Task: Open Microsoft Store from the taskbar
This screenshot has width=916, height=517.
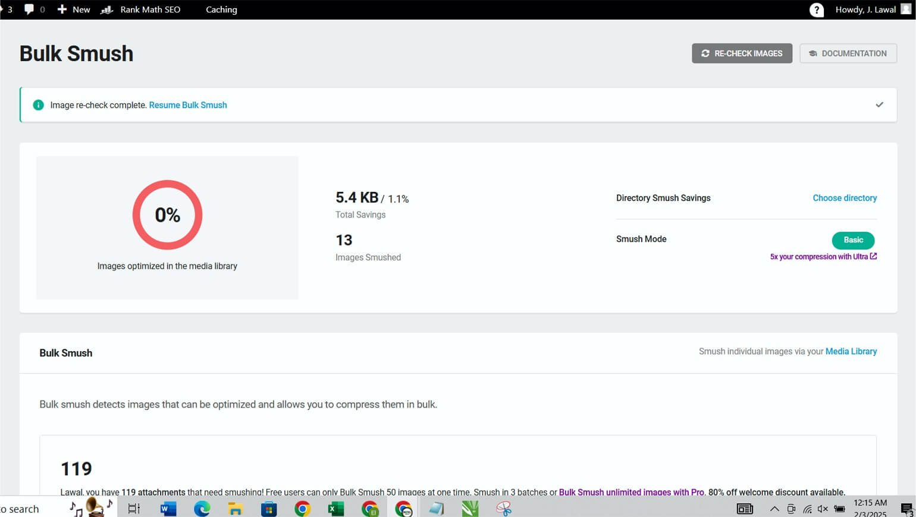Action: coord(269,509)
